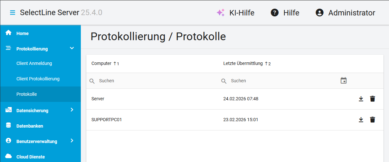Click the Letzte Übermittlung search field
This screenshot has height=162, width=389.
(x=280, y=81)
